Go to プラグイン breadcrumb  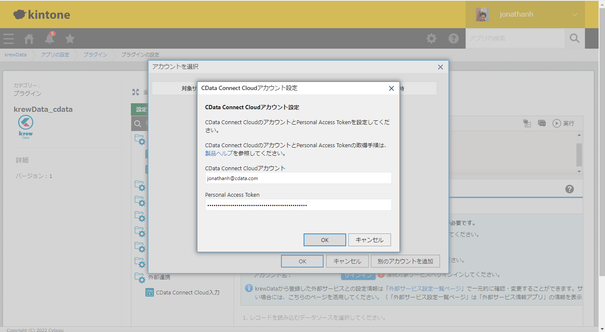coord(95,55)
